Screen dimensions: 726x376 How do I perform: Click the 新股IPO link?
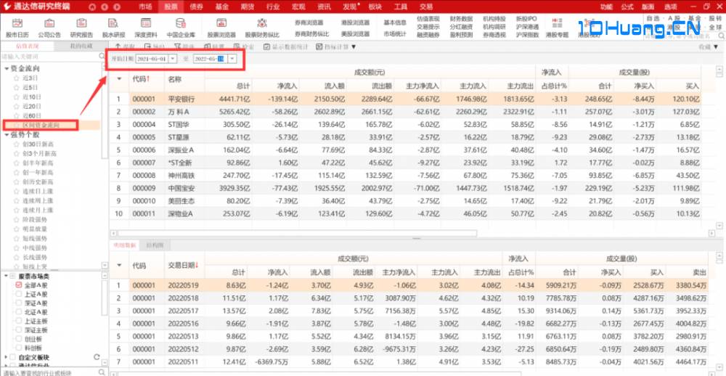point(526,19)
